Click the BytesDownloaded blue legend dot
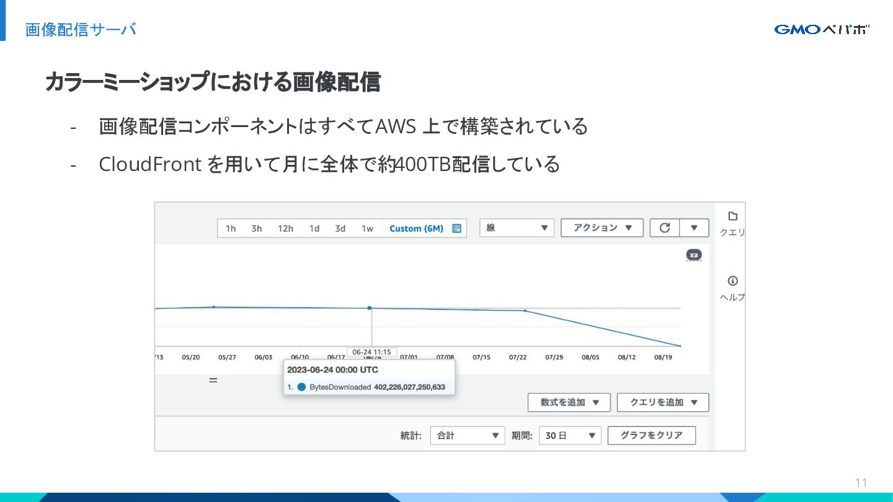Screen dimensions: 893x502 pyautogui.click(x=301, y=387)
